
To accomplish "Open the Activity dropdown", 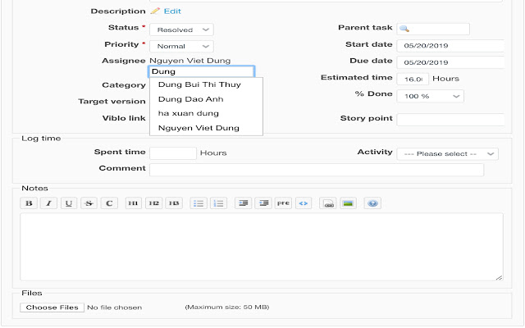I will pos(447,154).
